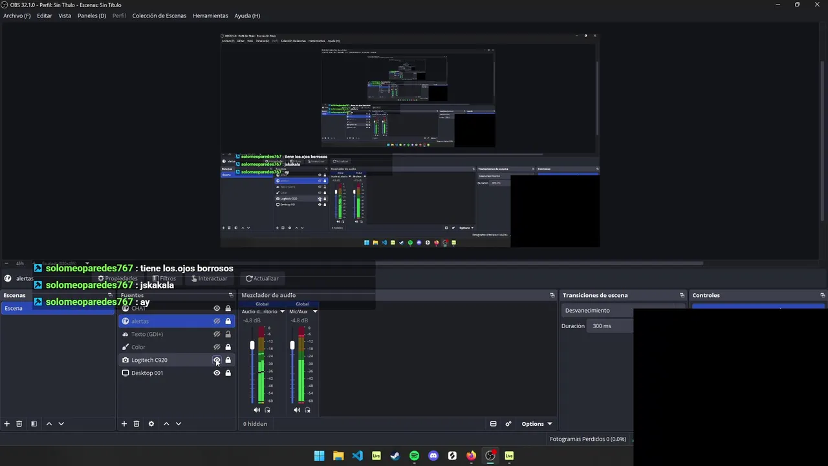Mute the Audio del escritorio speaker icon
Viewport: 828px width, 466px height.
pyautogui.click(x=257, y=410)
